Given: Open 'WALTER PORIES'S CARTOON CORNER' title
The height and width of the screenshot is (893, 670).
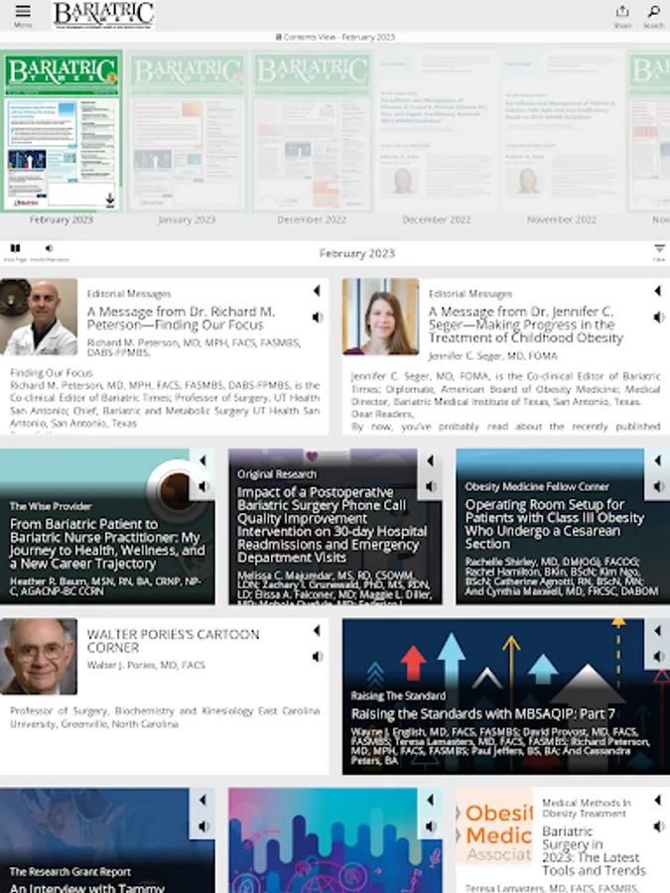Looking at the screenshot, I should 173,641.
